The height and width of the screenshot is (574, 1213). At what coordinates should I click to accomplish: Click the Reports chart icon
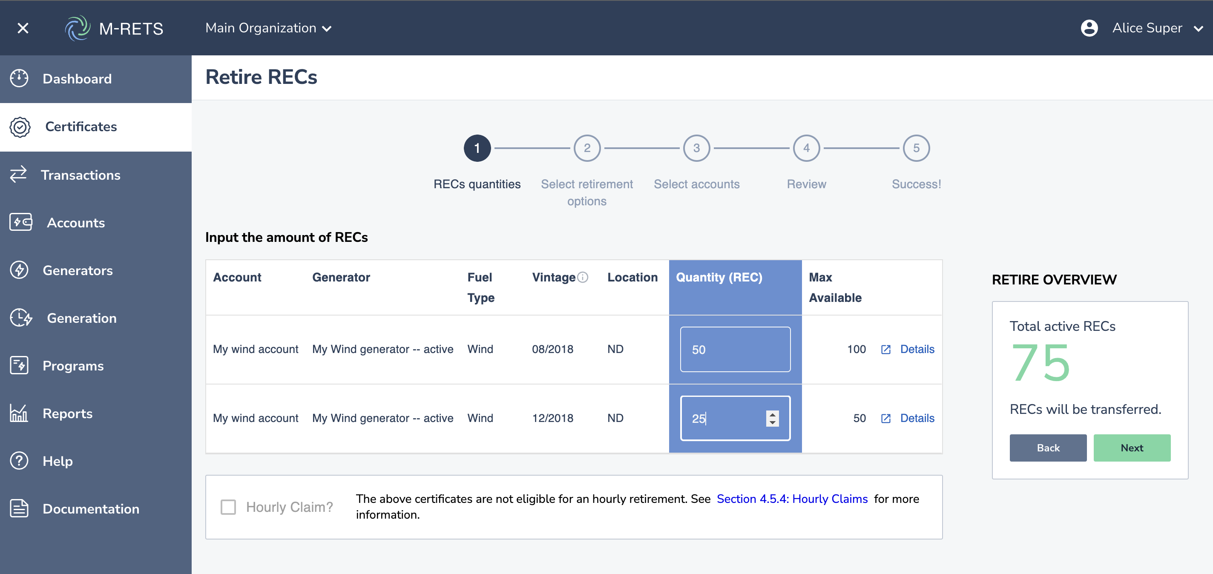point(19,413)
